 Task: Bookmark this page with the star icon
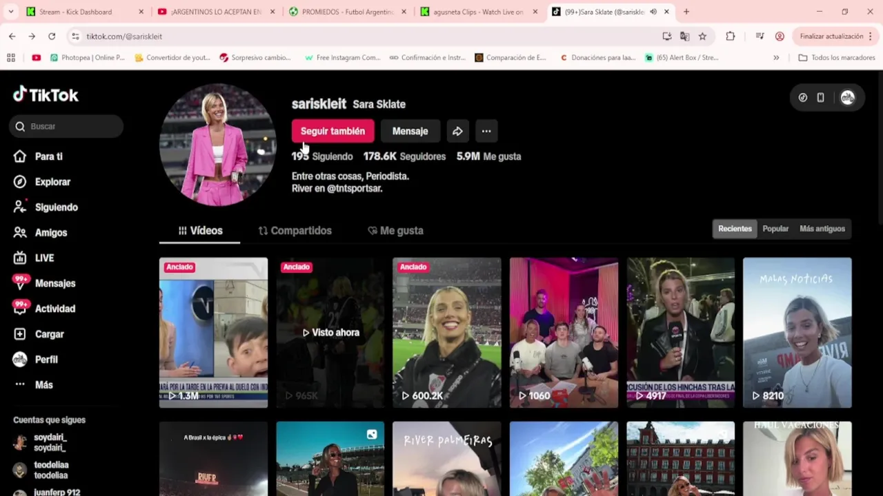(x=702, y=36)
